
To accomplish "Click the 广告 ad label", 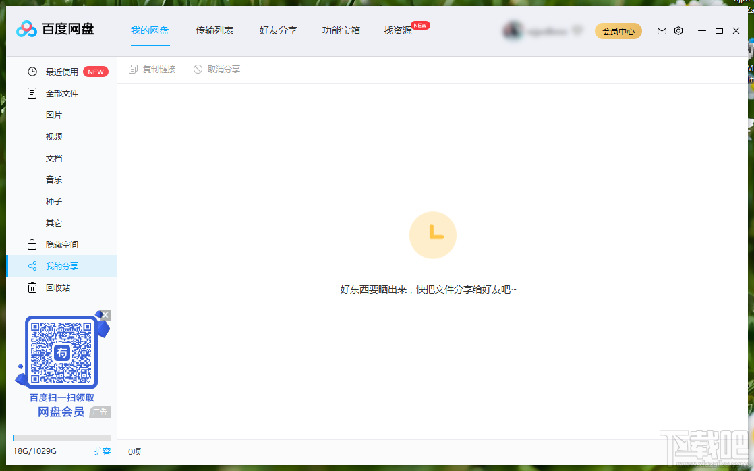I will 100,412.
